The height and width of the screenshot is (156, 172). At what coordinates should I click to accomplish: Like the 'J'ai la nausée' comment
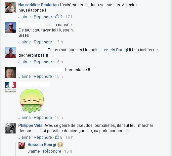coord(24,42)
